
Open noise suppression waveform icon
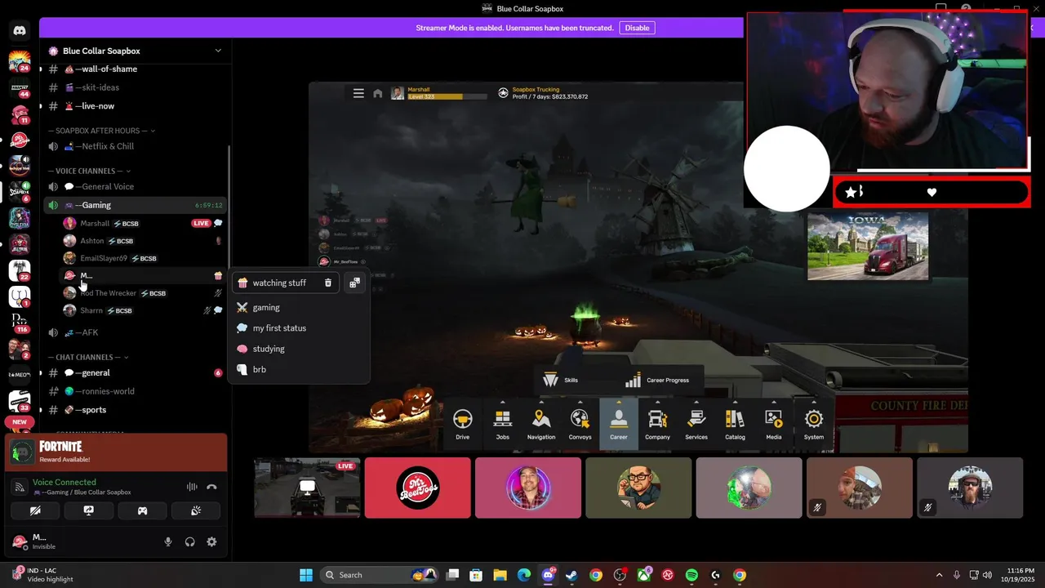[x=192, y=487]
